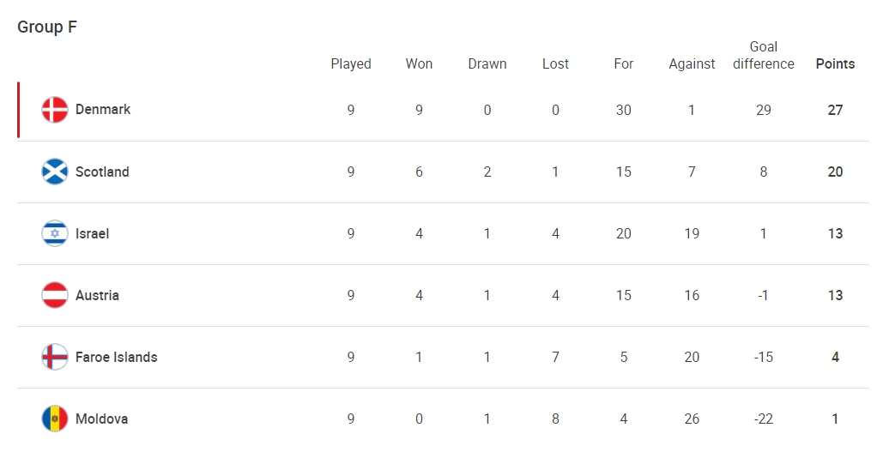Click the Moldova flag icon
The height and width of the screenshot is (452, 889).
55,419
